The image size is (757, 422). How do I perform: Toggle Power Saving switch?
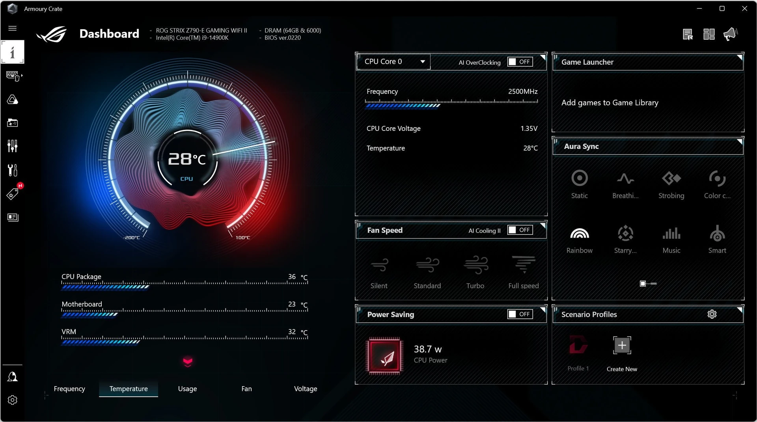[x=520, y=314]
